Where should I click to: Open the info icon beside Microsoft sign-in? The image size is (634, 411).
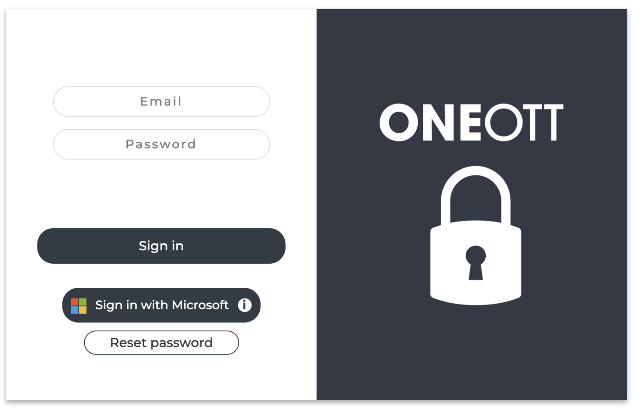[245, 305]
